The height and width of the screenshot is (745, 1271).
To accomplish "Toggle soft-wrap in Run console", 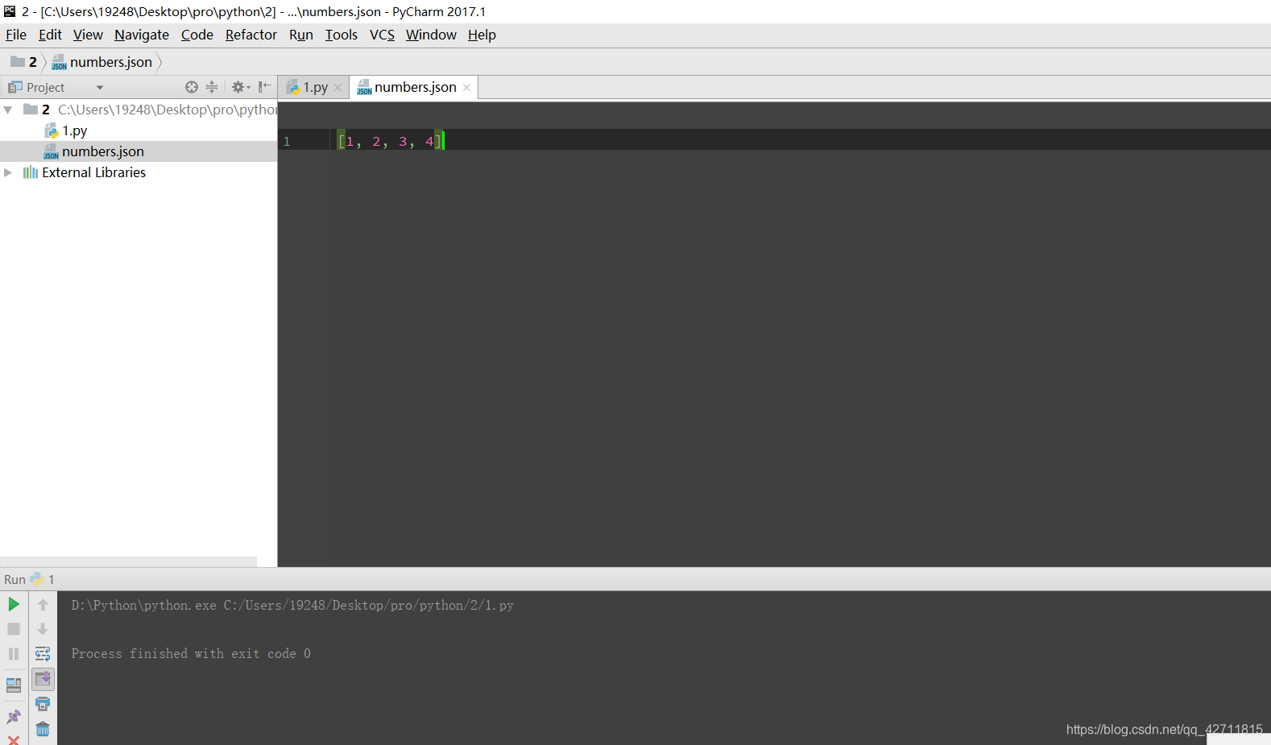I will pos(43,654).
